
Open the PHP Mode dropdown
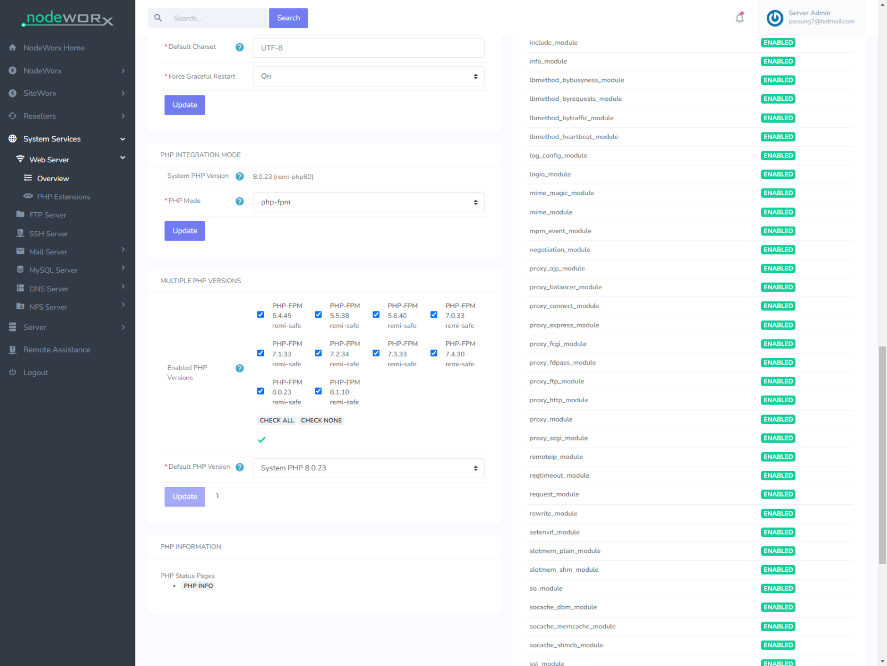coord(368,202)
